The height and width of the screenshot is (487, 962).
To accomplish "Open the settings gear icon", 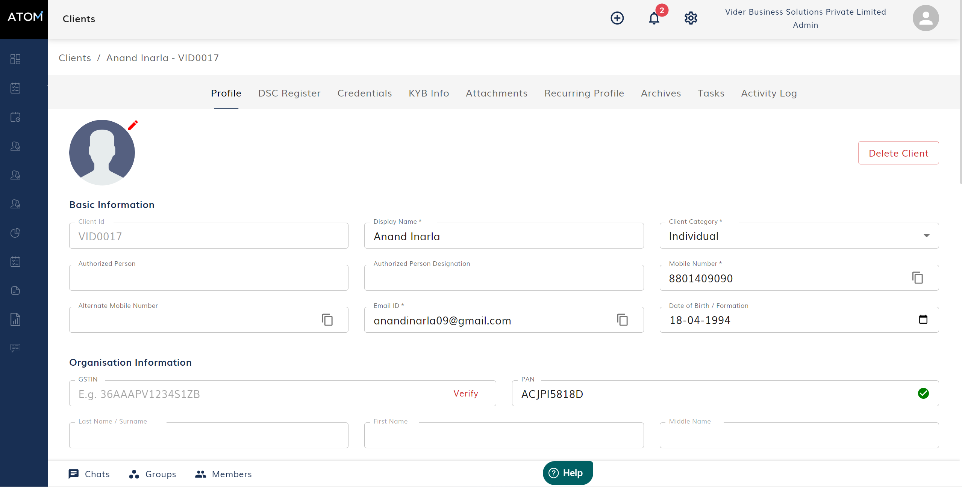I will pyautogui.click(x=691, y=18).
